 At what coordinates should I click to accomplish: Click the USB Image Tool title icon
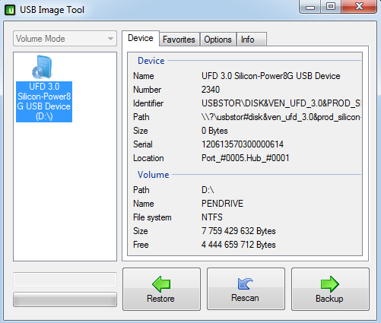[10, 10]
